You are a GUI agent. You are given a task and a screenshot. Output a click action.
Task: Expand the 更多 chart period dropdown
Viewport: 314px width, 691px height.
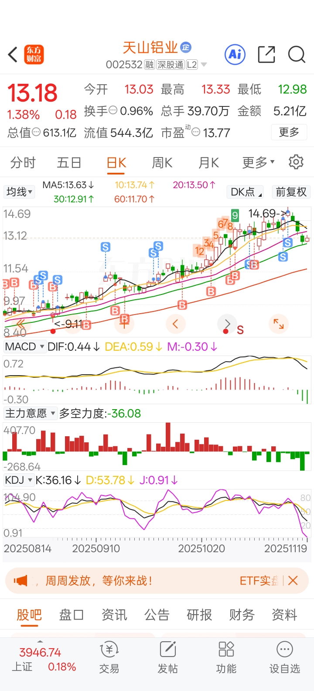pyautogui.click(x=259, y=162)
